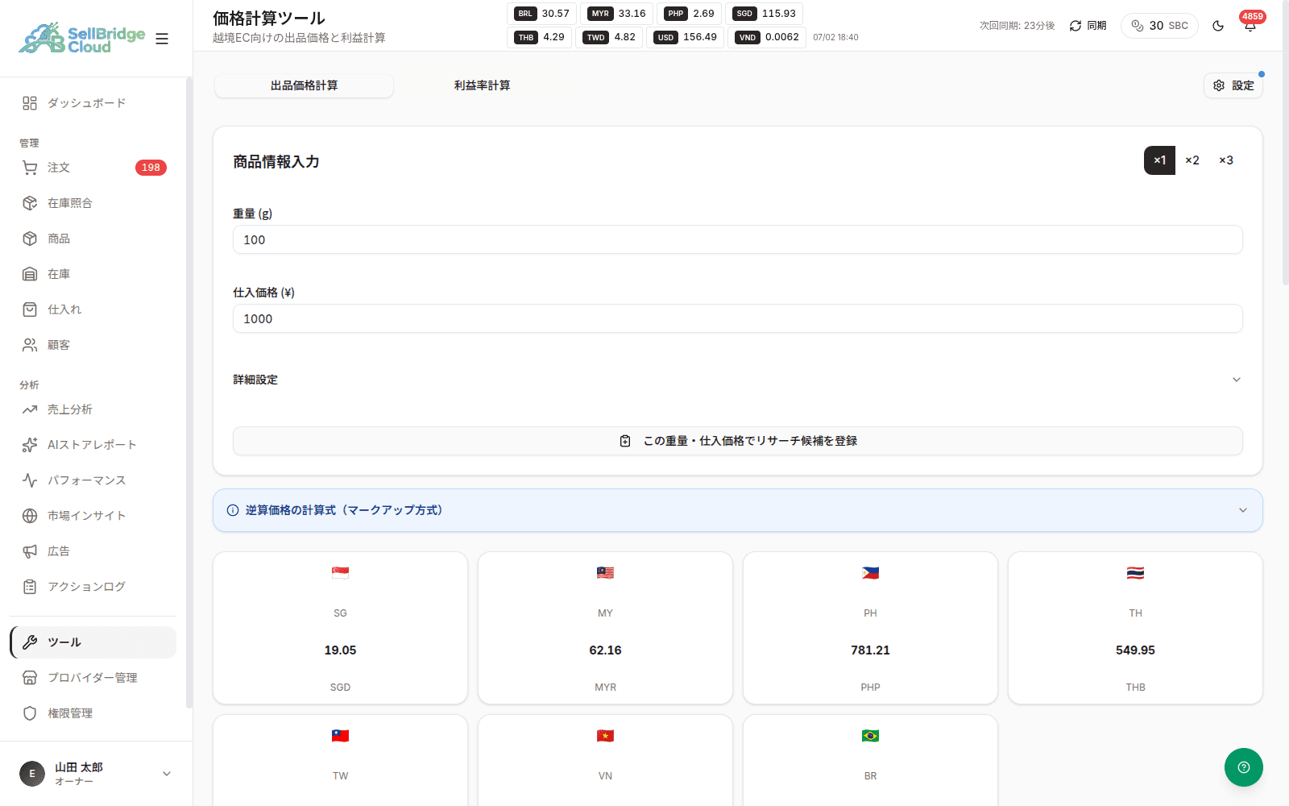
Task: Toggle sidebar with the hamburger menu icon
Action: 162,39
